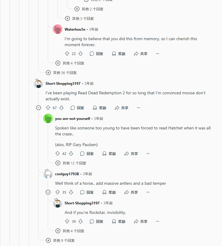222x246 pixels.
Task: Collapse coolguy1793B's reply thread
Action: tap(48, 192)
